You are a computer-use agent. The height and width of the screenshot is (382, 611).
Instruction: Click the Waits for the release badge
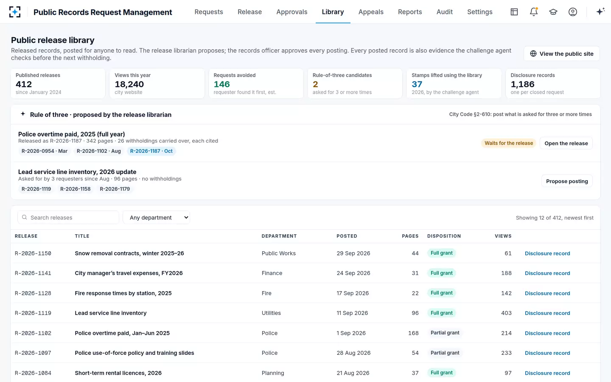(x=509, y=143)
